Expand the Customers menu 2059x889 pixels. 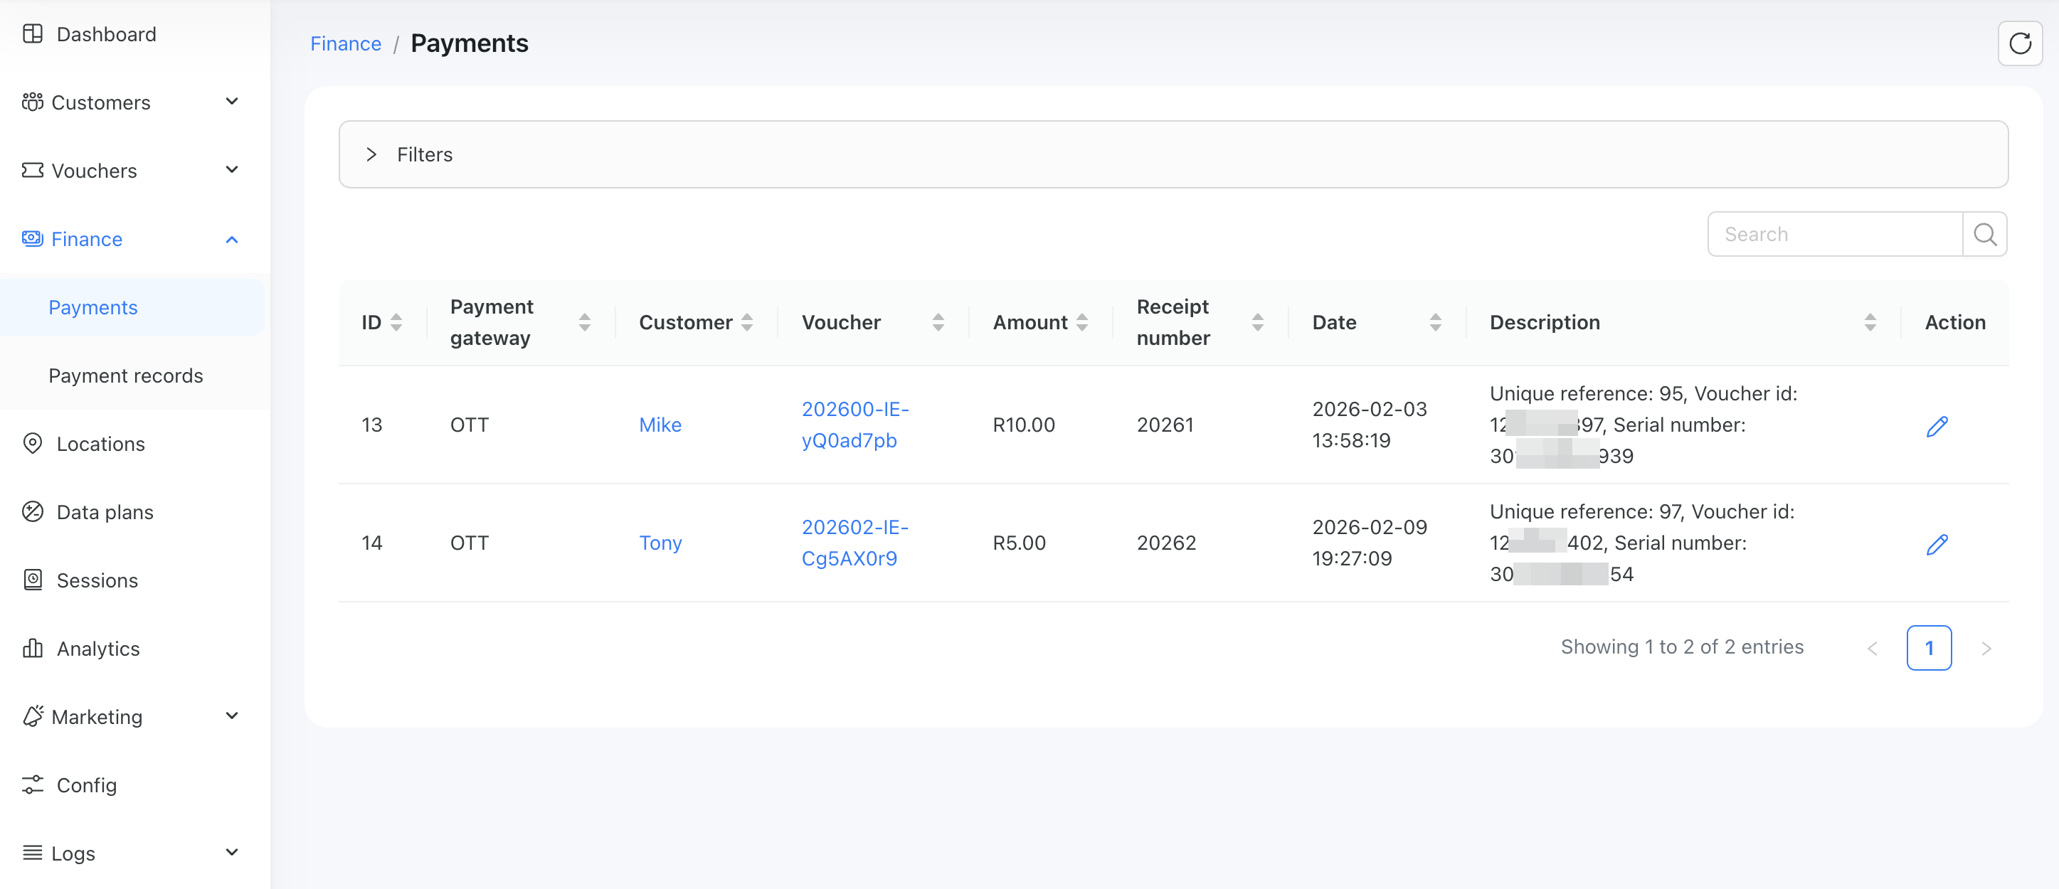pyautogui.click(x=232, y=102)
